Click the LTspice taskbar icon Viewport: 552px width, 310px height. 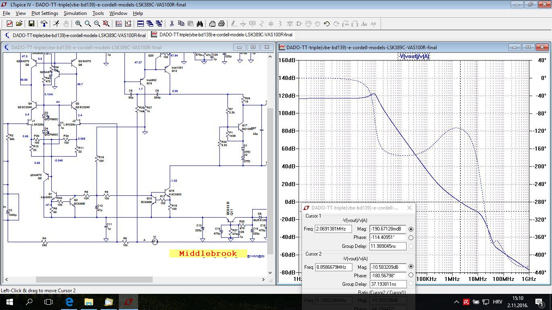(128, 302)
